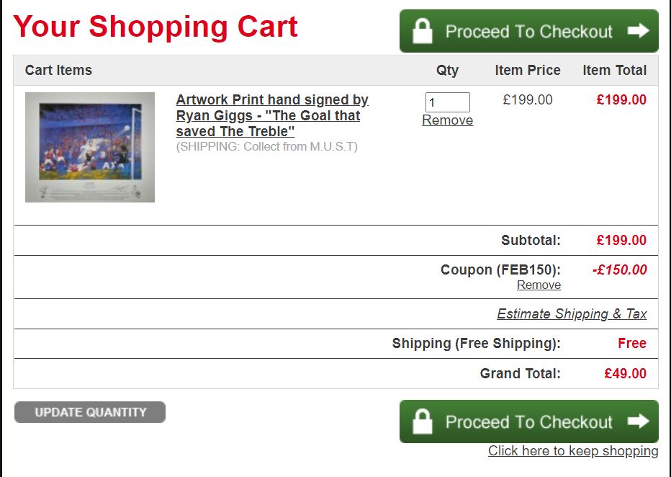
Task: Remove the FEB150 coupon
Action: coord(539,285)
